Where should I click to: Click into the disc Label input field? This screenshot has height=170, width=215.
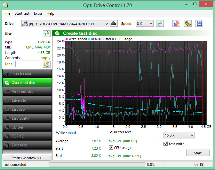(28, 64)
